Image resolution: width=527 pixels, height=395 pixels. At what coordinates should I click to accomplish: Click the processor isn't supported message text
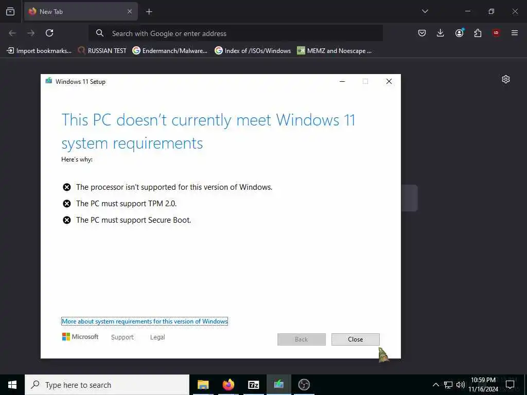click(x=174, y=187)
